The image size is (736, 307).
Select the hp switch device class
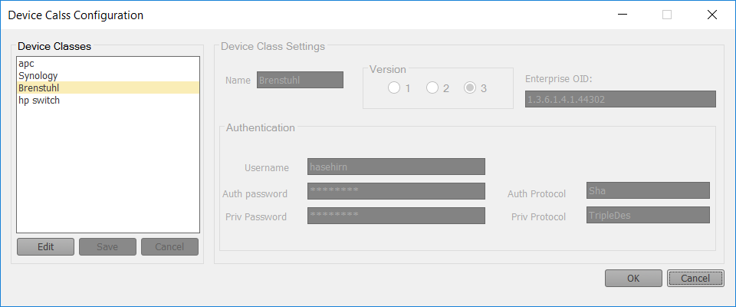point(108,100)
